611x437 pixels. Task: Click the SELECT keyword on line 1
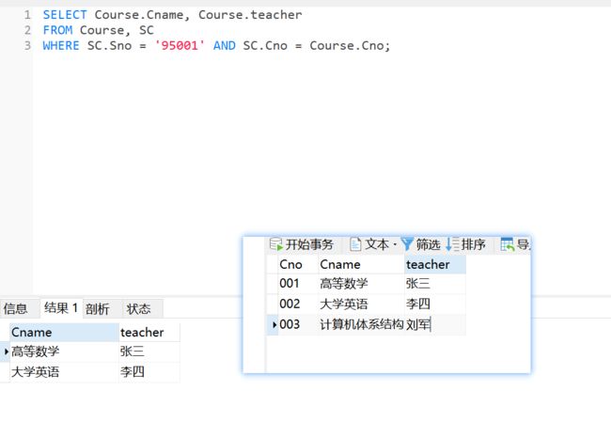(x=65, y=15)
